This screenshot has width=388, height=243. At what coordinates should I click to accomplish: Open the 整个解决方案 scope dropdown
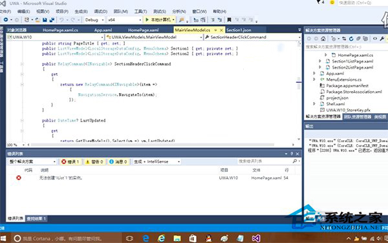pyautogui.click(x=32, y=162)
